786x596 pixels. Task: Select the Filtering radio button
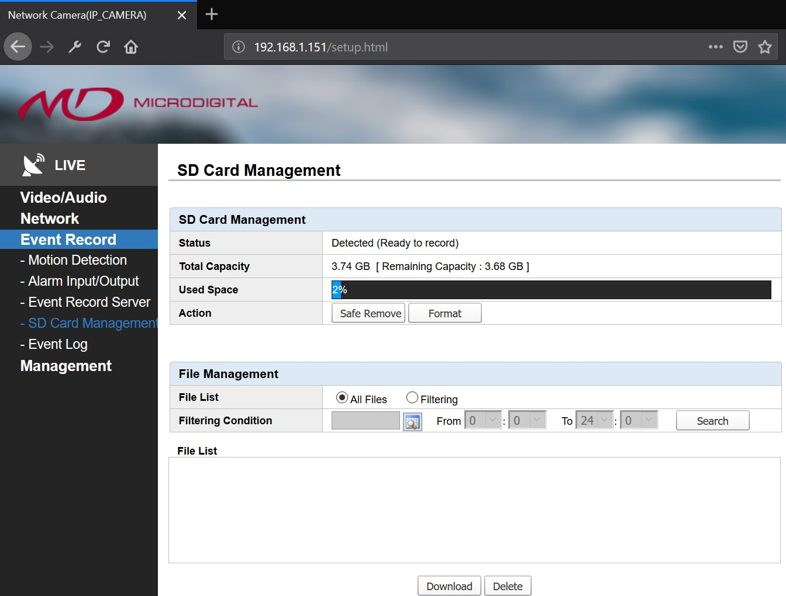(412, 397)
